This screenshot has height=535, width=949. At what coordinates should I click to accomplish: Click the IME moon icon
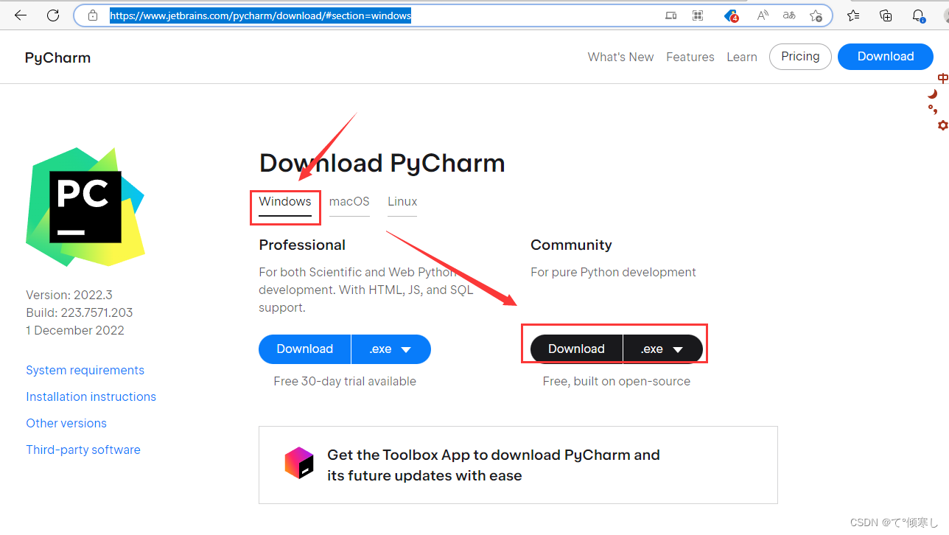(x=933, y=94)
